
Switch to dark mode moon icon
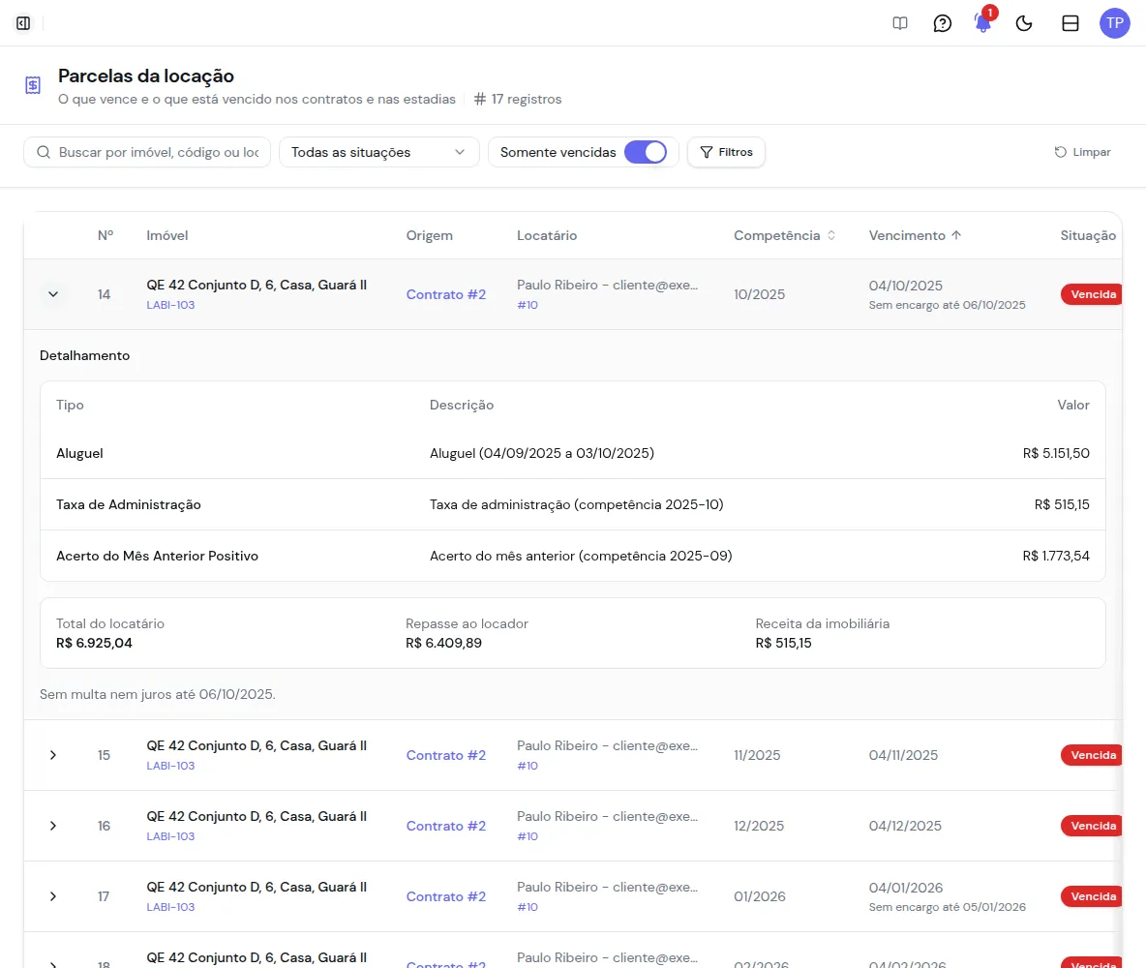coord(1024,23)
